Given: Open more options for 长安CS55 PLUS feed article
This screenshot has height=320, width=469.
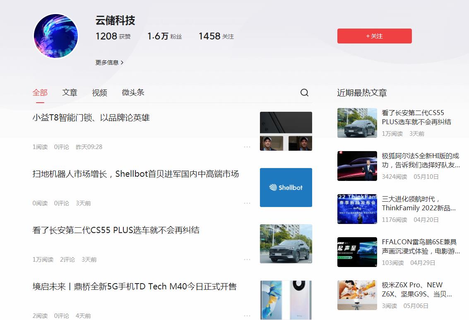Looking at the screenshot, I should pos(247,259).
